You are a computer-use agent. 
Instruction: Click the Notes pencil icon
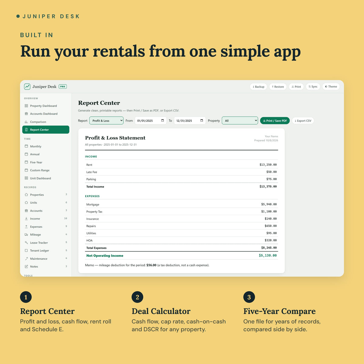pyautogui.click(x=26, y=267)
